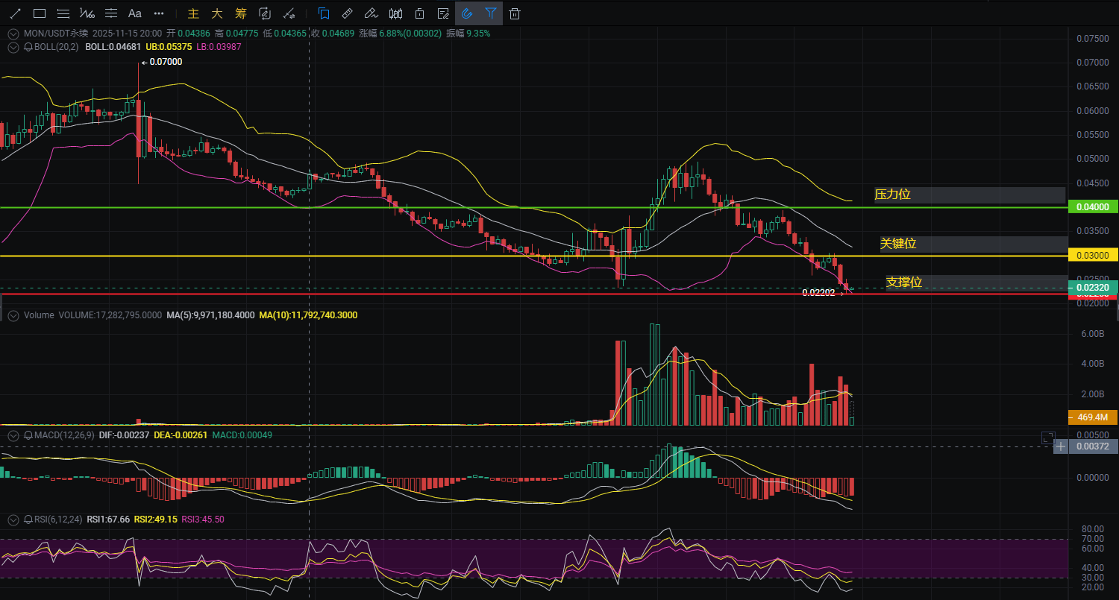Toggle the blue filter funnel button

[x=490, y=13]
